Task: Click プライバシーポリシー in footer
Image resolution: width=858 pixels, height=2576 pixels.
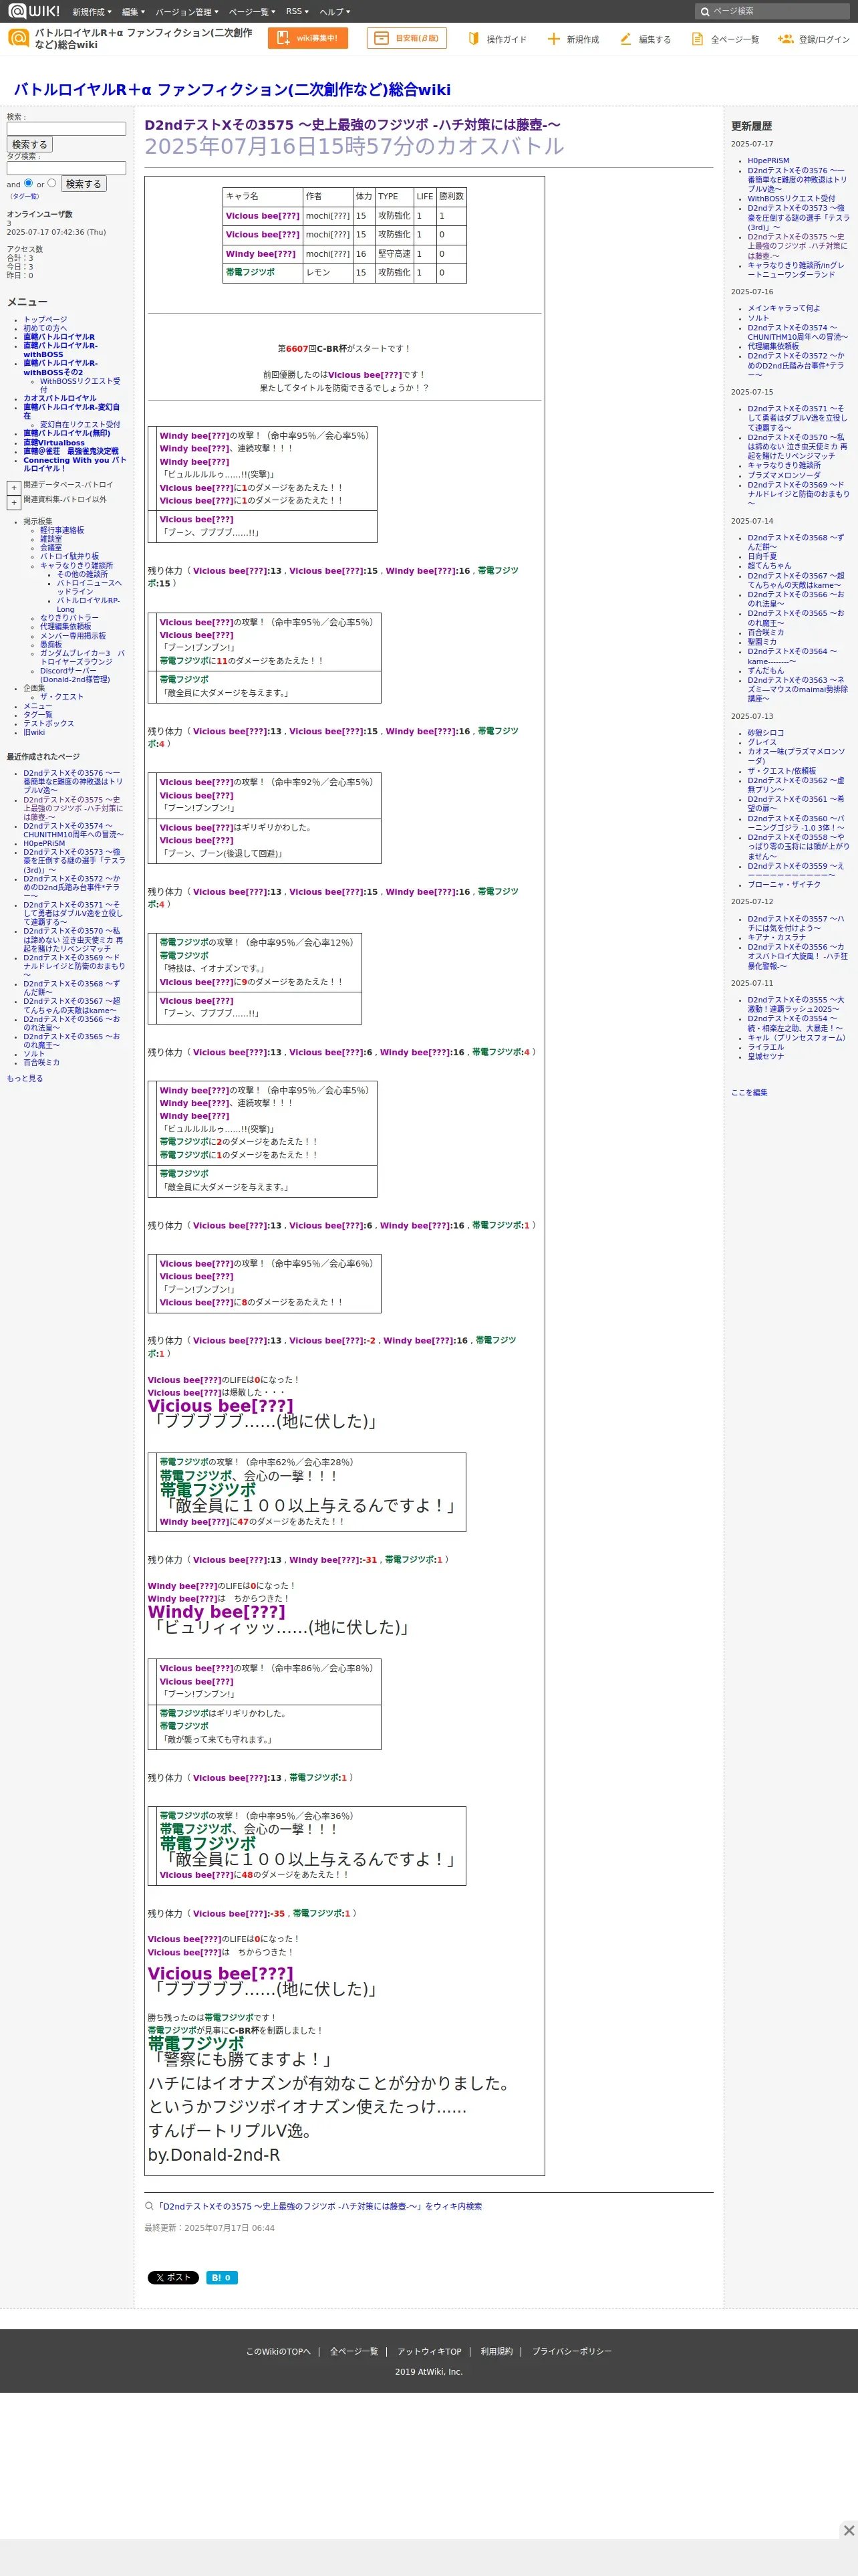Action: point(571,2351)
